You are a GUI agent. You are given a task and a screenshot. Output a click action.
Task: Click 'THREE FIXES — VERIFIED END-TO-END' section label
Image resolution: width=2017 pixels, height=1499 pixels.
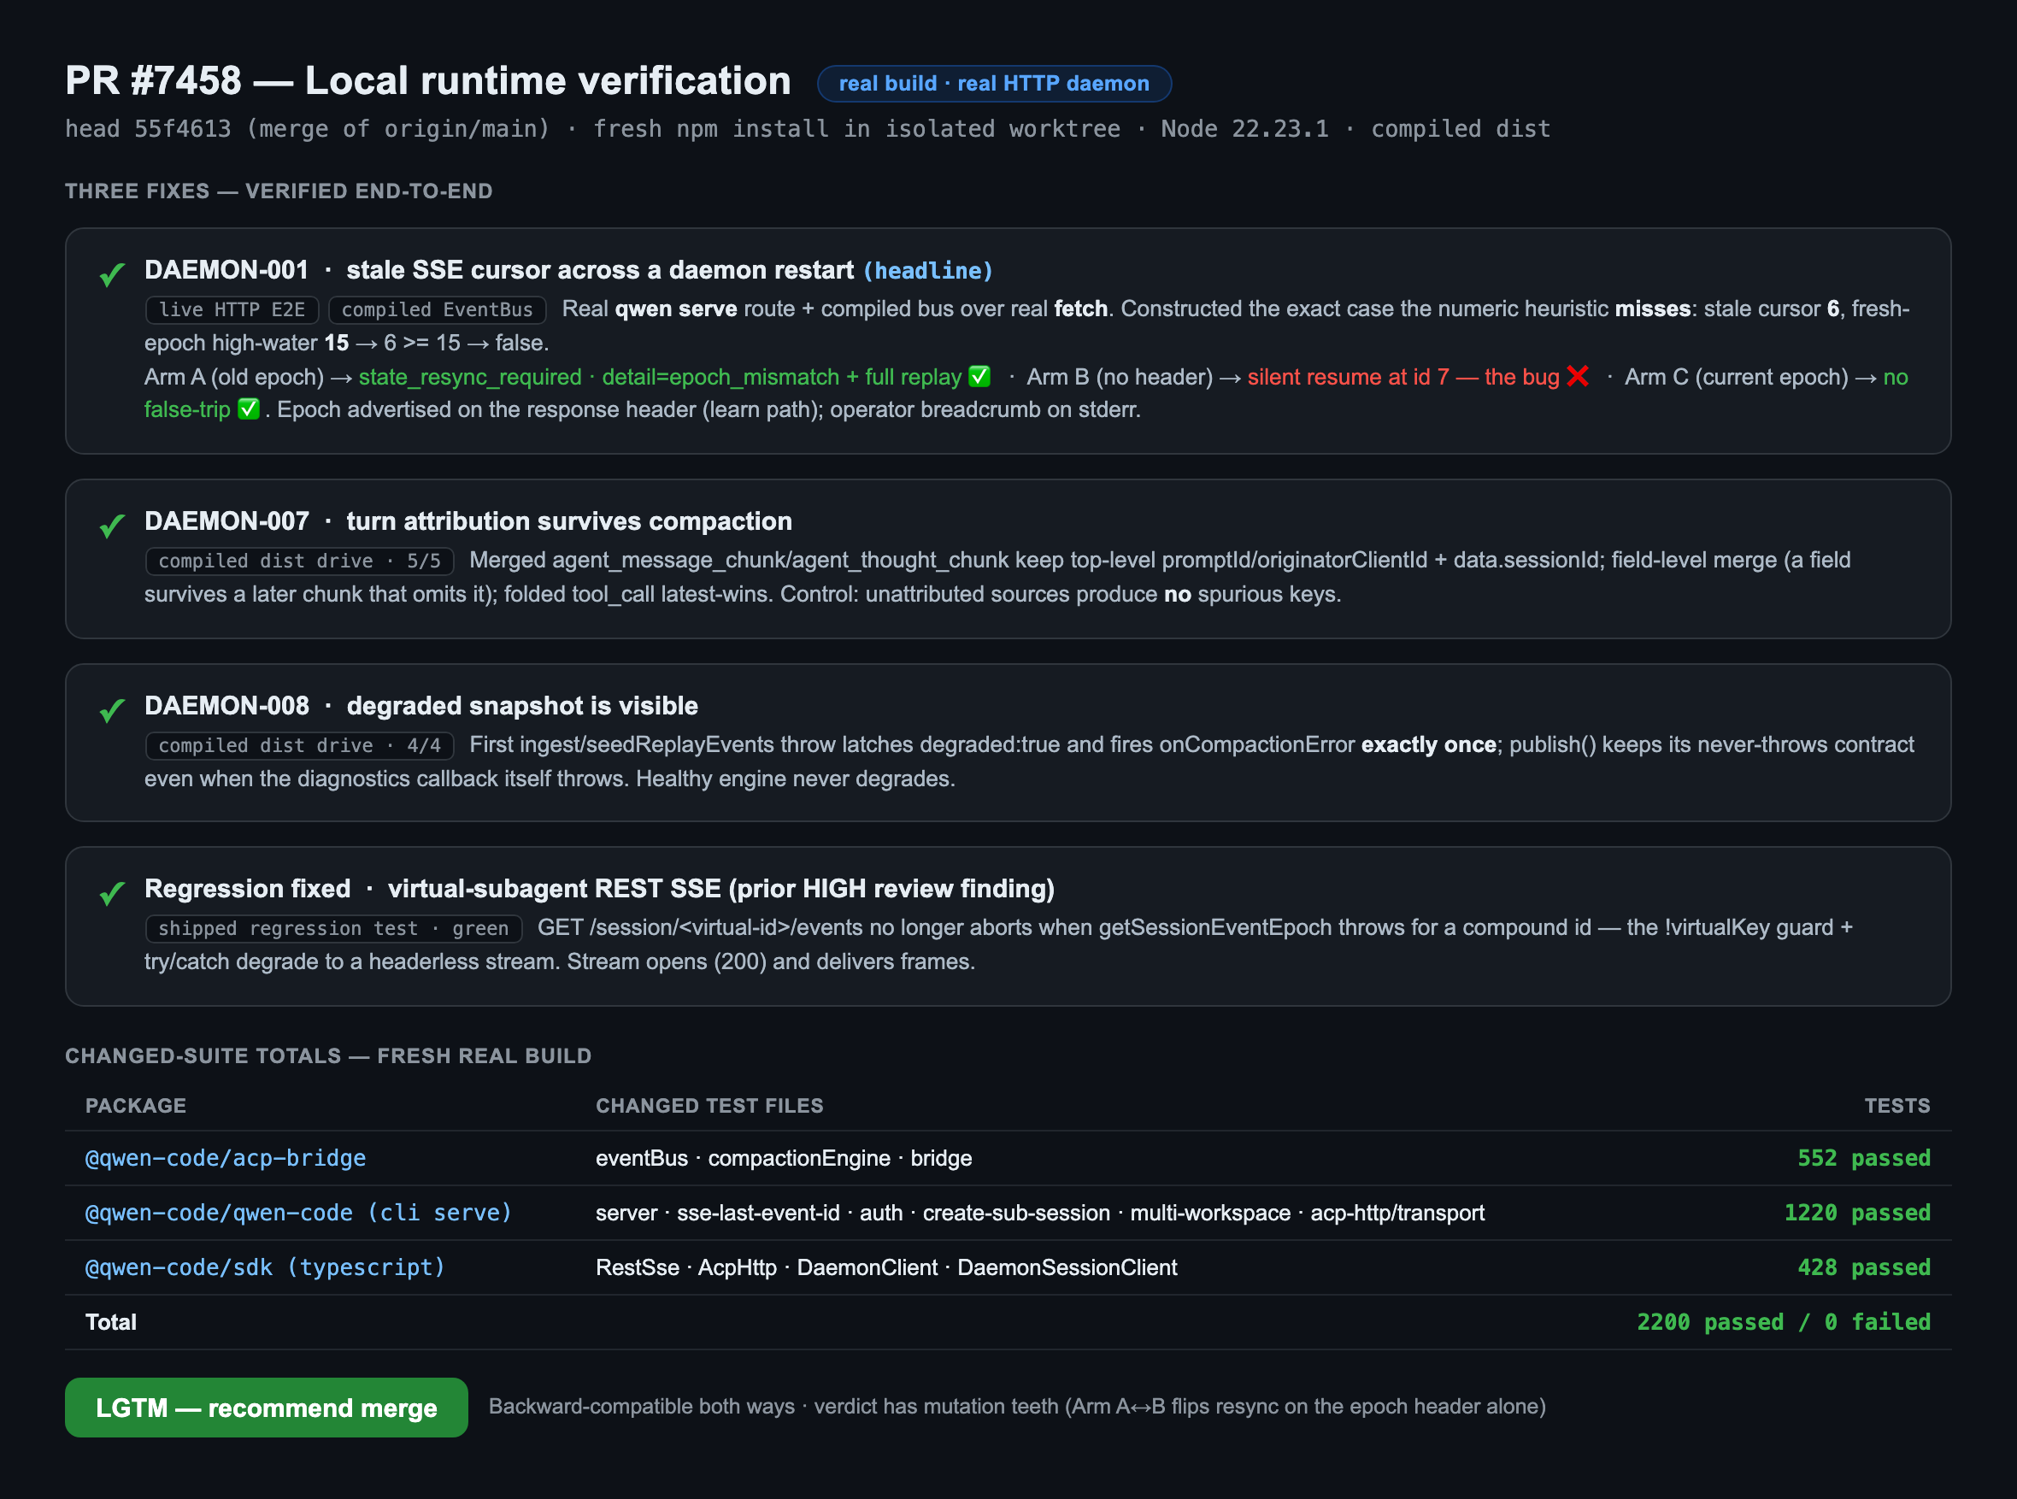click(x=279, y=191)
